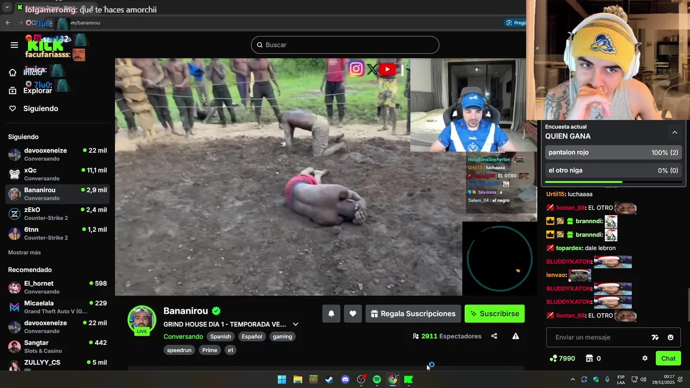This screenshot has width=690, height=388.
Task: Open the volume control in the system tray
Action: click(x=643, y=379)
